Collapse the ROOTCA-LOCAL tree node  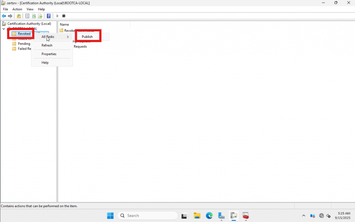coord(3,29)
